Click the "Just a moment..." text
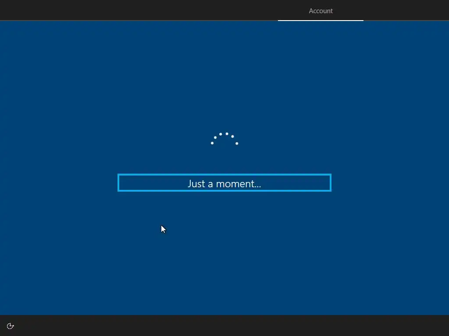This screenshot has height=336, width=449. tap(224, 183)
